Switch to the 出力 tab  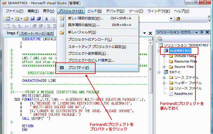[x=50, y=33]
